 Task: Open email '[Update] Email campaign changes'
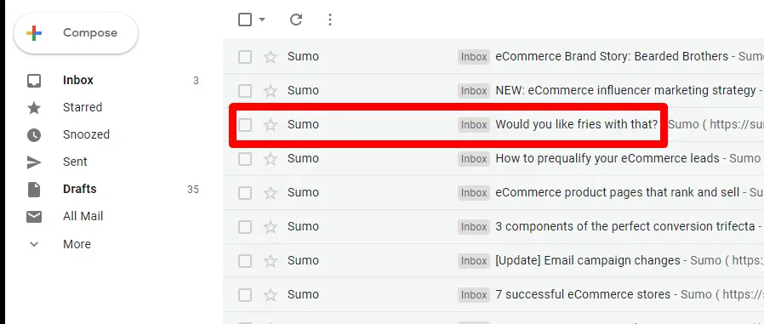[x=588, y=261]
